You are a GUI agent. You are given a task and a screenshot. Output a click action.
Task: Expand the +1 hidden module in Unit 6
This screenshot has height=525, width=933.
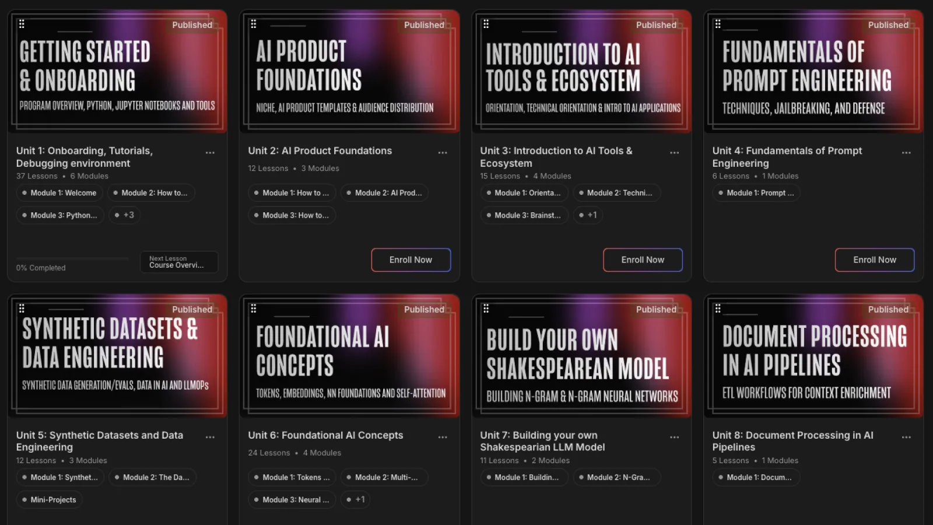tap(356, 500)
